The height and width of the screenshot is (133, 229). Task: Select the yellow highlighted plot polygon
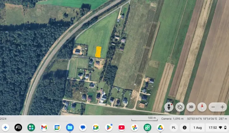[x=98, y=52]
